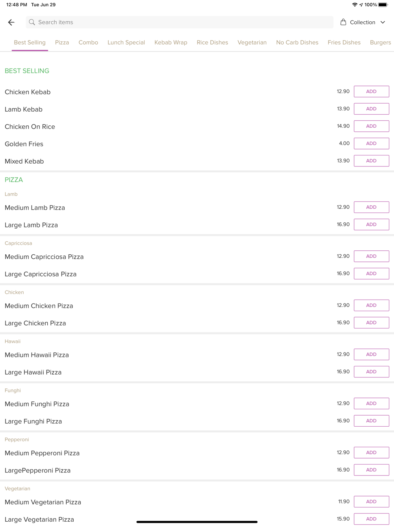The width and height of the screenshot is (394, 526).
Task: Add Large Hawaii Pizza to order
Action: tap(371, 372)
